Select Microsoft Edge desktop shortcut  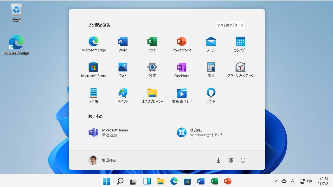click(x=16, y=45)
